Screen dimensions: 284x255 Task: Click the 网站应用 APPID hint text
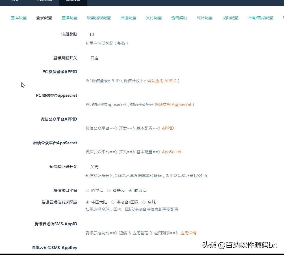[x=162, y=81]
